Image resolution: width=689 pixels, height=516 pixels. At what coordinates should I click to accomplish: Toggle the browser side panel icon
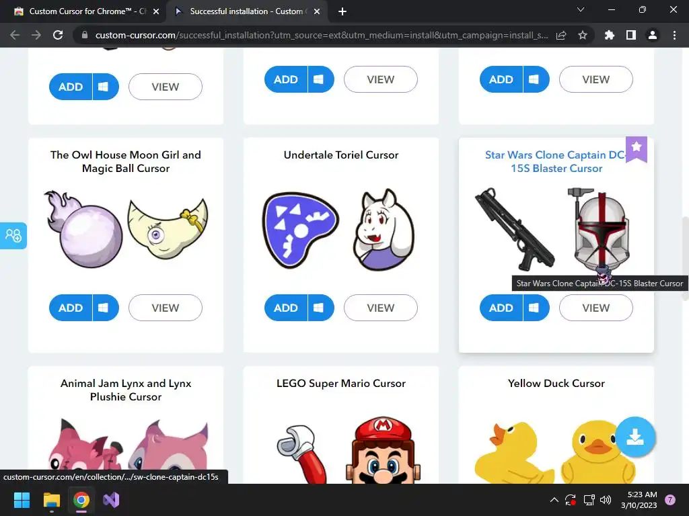coord(631,35)
